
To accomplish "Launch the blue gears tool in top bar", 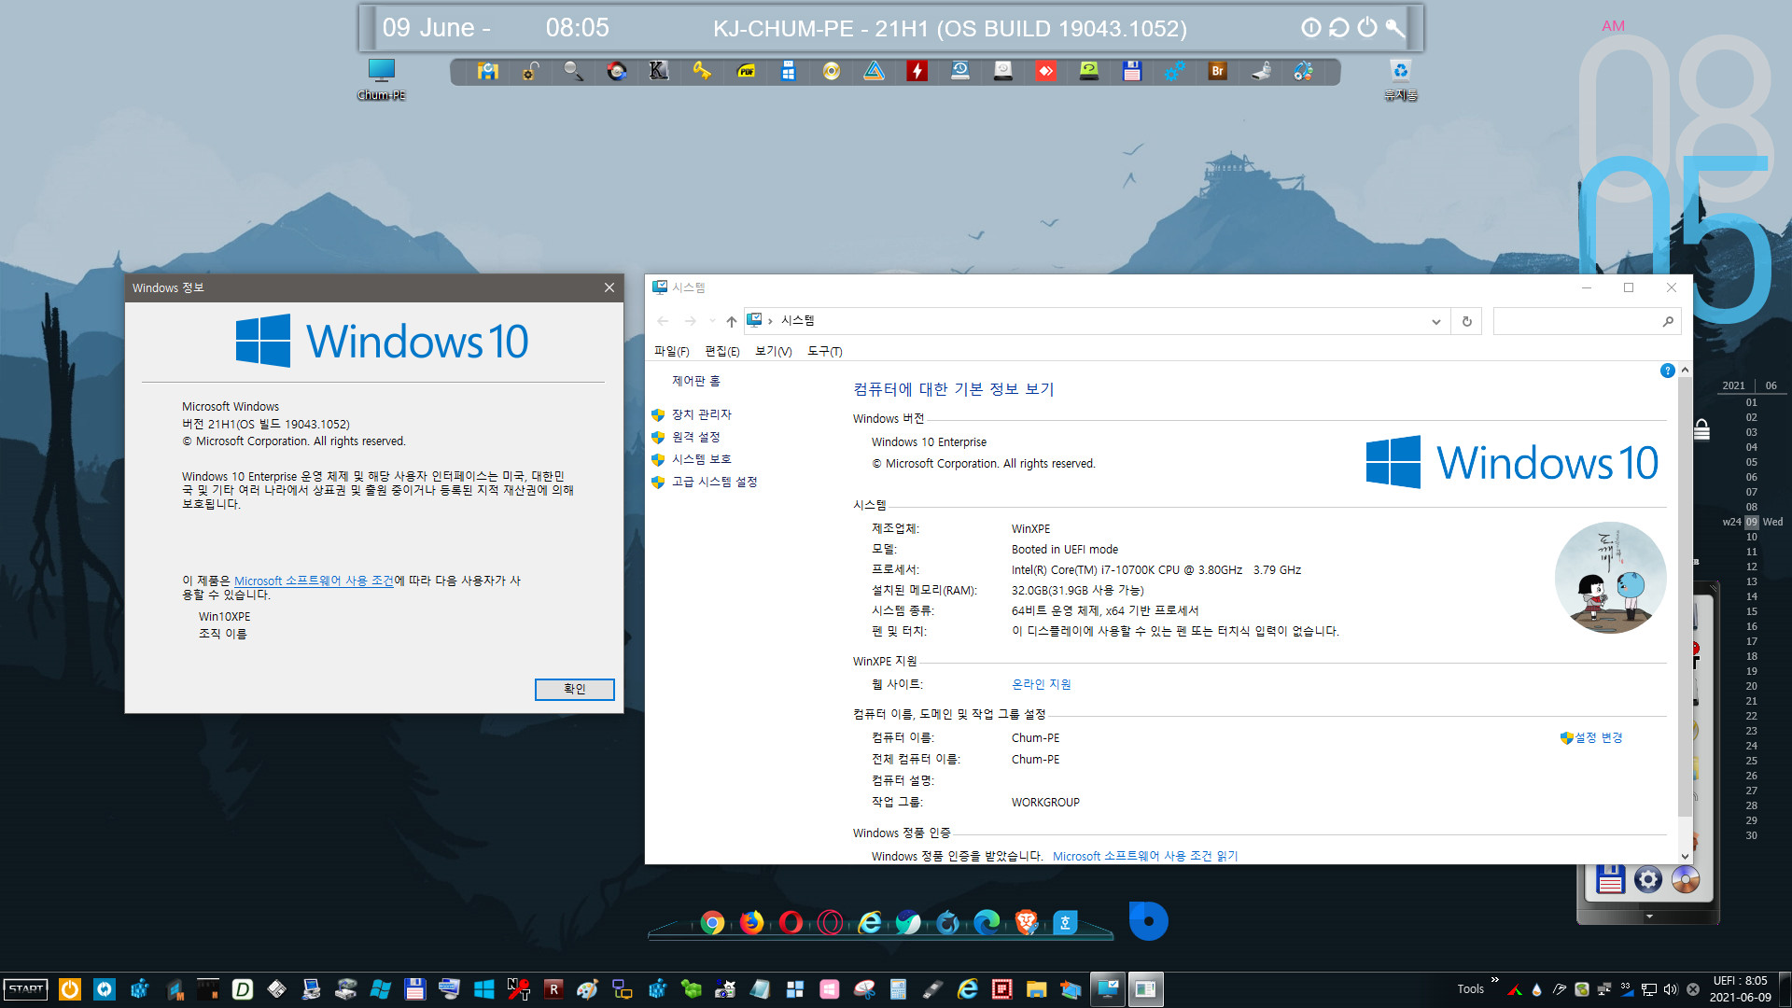I will 1174,71.
